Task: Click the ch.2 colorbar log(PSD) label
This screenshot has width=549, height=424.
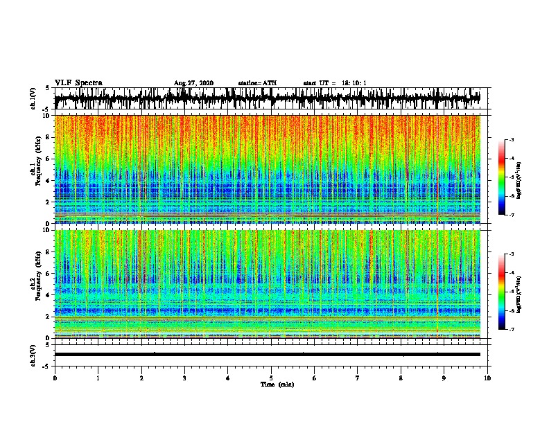Action: [519, 294]
